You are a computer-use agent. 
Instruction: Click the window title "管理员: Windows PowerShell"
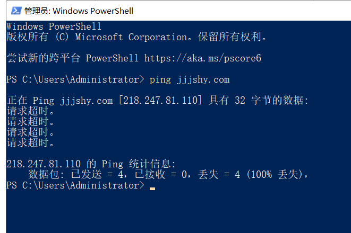[79, 11]
